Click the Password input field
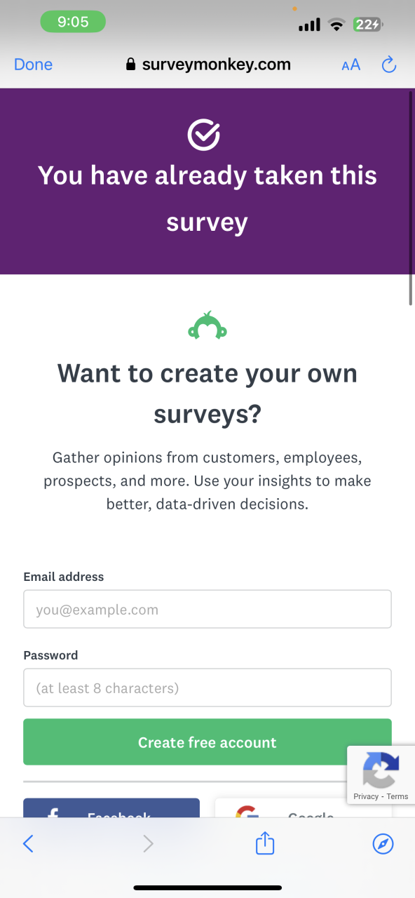 point(207,688)
